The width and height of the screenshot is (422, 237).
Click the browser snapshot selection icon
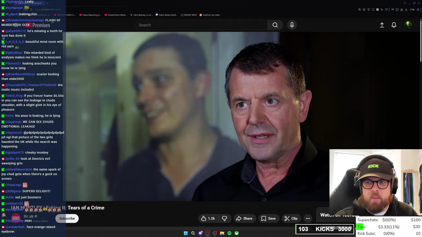(373, 10)
